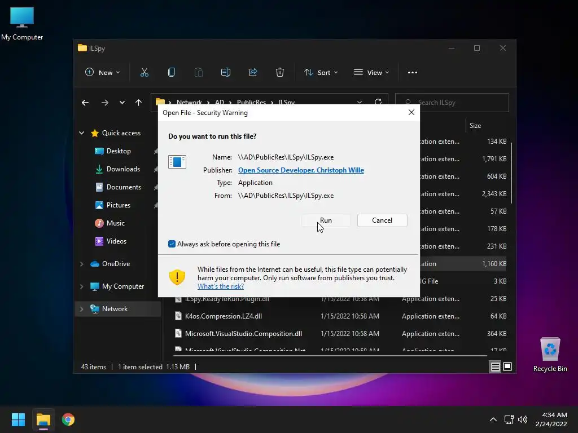Open Recent locations dropdown chevron
Screen dimensions: 578x433
coord(122,103)
